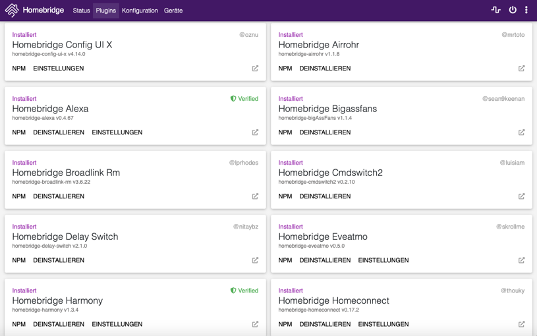Open Einstellungen for Homebridge Eveatmo

pyautogui.click(x=383, y=260)
